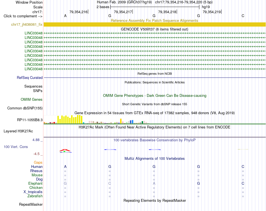The image size is (266, 211).
Task: Click 'Multiz Alignments of 100 Vertebrates' title
Action: coord(155,159)
